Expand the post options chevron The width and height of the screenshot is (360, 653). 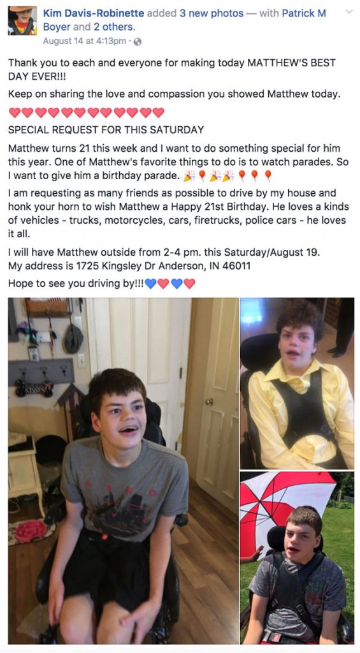tap(349, 12)
